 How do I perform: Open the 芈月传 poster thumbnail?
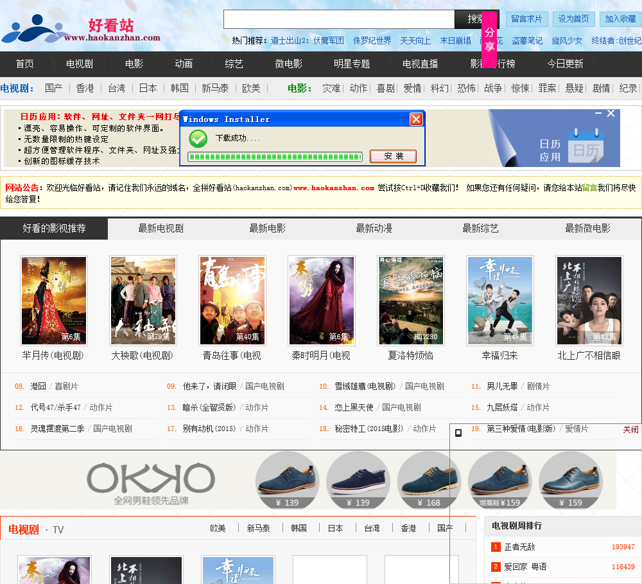pos(54,301)
